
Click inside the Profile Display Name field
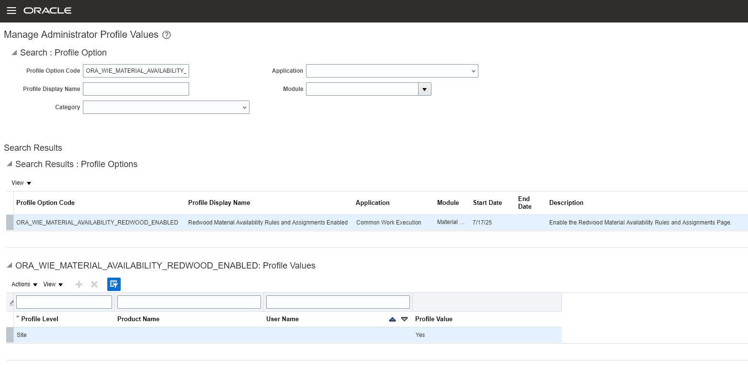[136, 89]
